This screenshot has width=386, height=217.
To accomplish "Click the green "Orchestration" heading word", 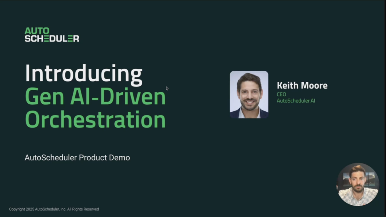I will click(x=95, y=120).
